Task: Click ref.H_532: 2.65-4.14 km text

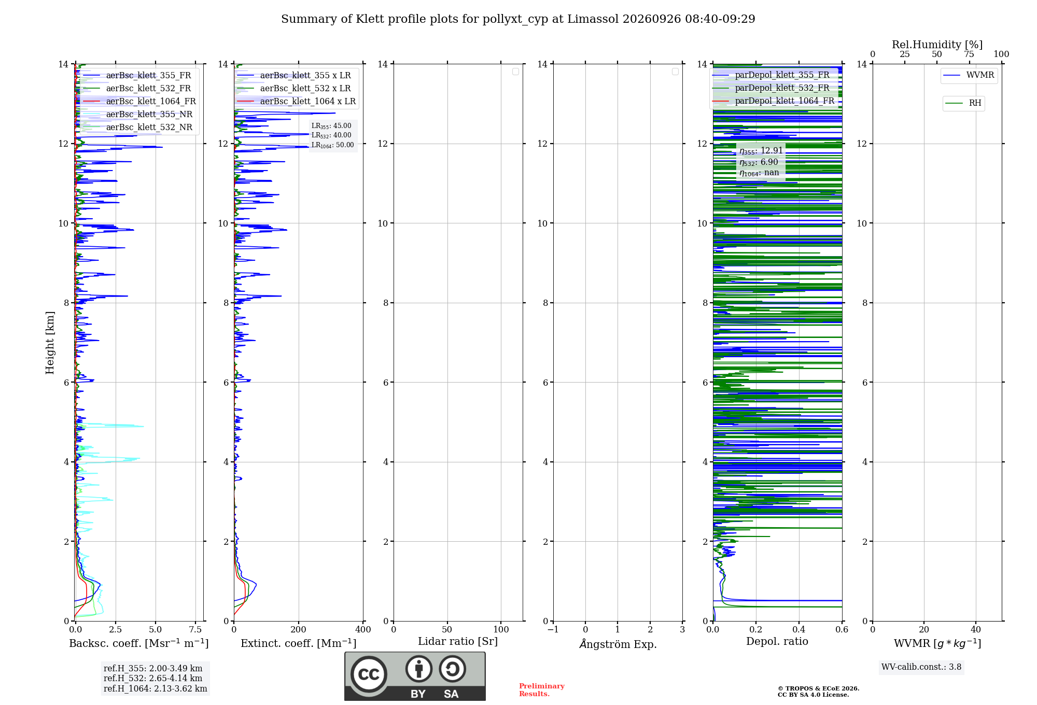Action: (153, 679)
